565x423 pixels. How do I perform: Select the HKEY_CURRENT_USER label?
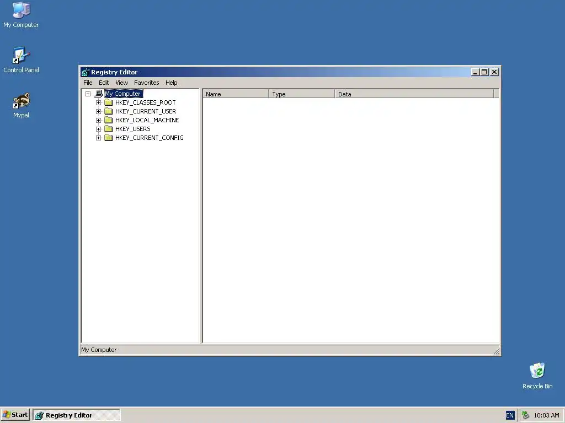coord(146,111)
